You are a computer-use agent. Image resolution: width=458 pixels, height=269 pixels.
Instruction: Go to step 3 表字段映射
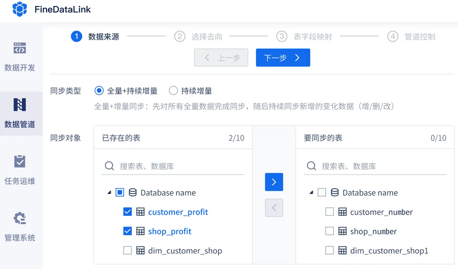pyautogui.click(x=304, y=37)
